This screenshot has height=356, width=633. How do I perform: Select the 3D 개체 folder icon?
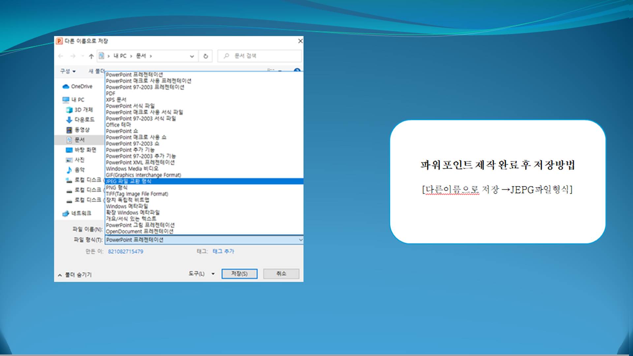69,110
